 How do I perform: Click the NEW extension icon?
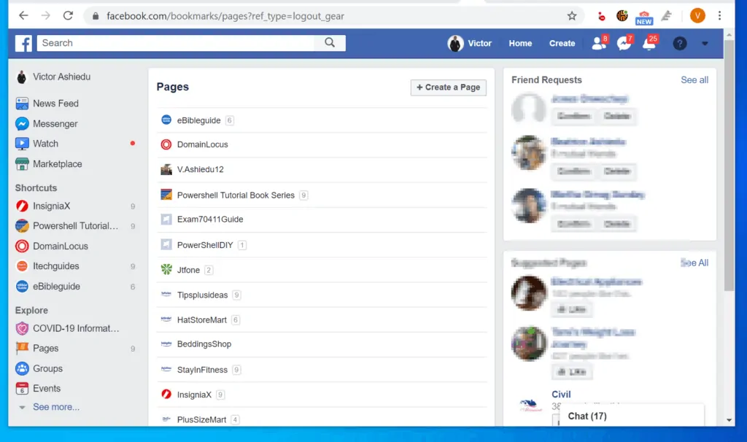644,18
